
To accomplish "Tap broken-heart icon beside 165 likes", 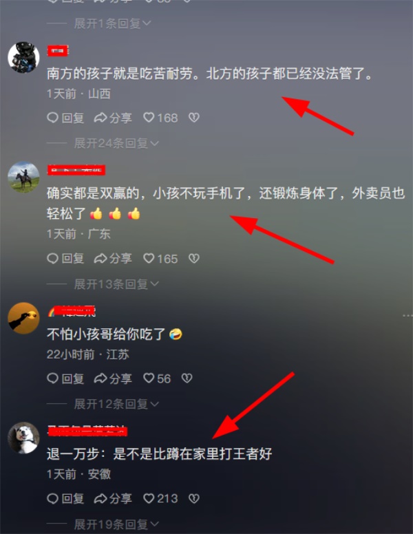I will [x=194, y=259].
